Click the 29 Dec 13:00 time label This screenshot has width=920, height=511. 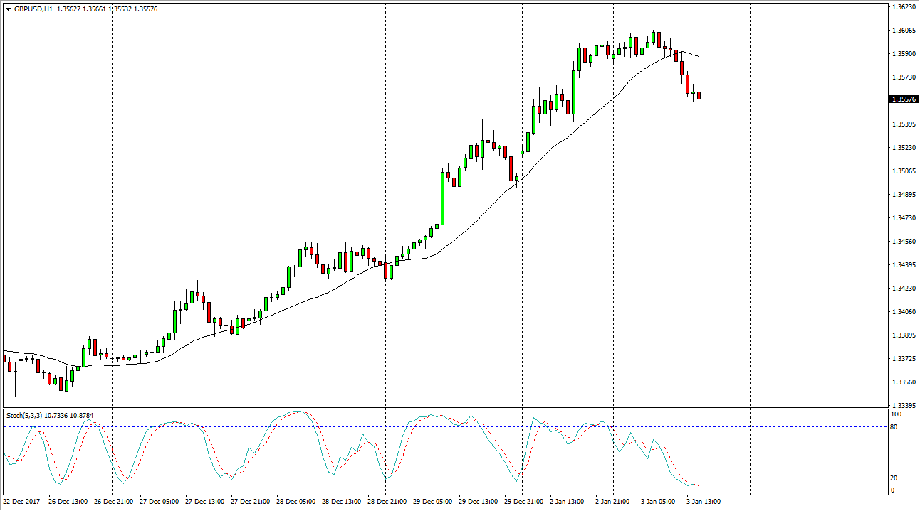click(479, 502)
